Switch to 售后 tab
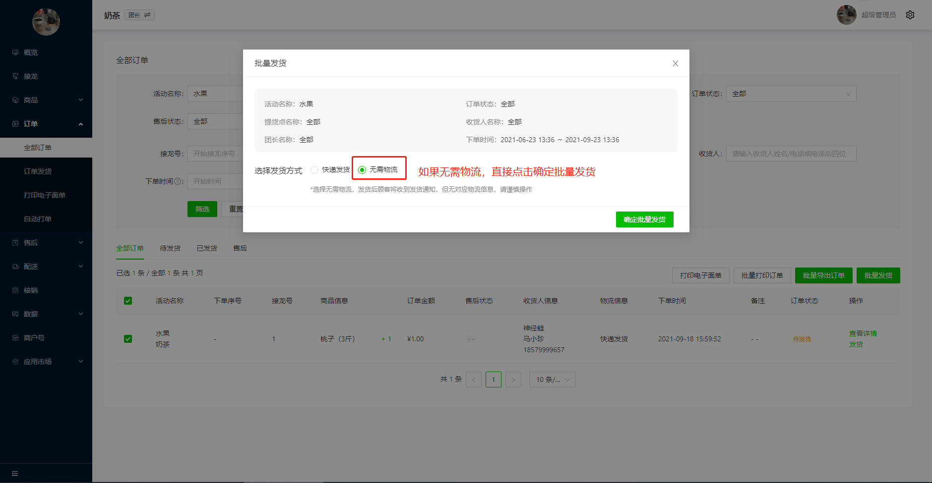932x483 pixels. [240, 248]
